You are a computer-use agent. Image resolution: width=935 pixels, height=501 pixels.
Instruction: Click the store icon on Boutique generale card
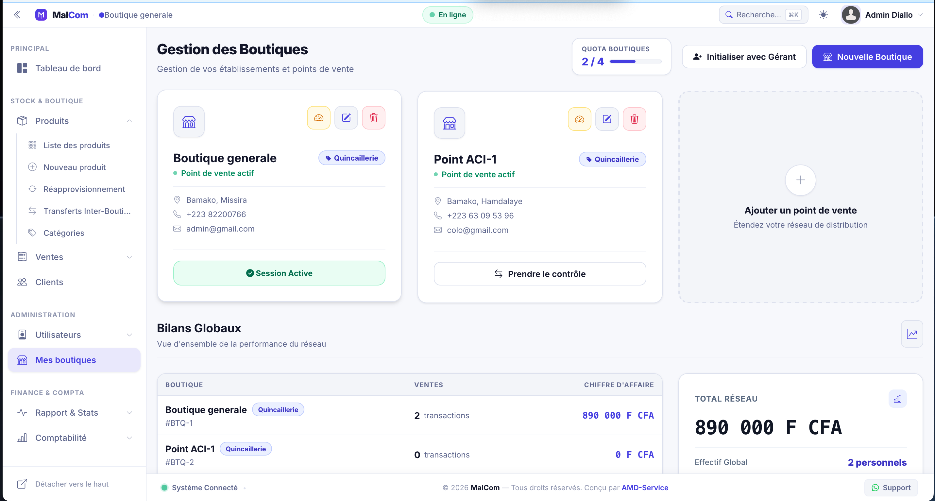[x=189, y=122]
